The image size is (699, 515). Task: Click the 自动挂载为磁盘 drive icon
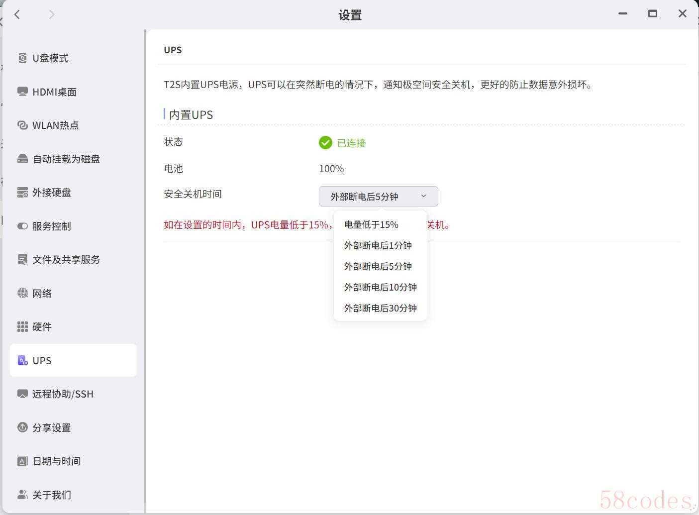pos(22,159)
